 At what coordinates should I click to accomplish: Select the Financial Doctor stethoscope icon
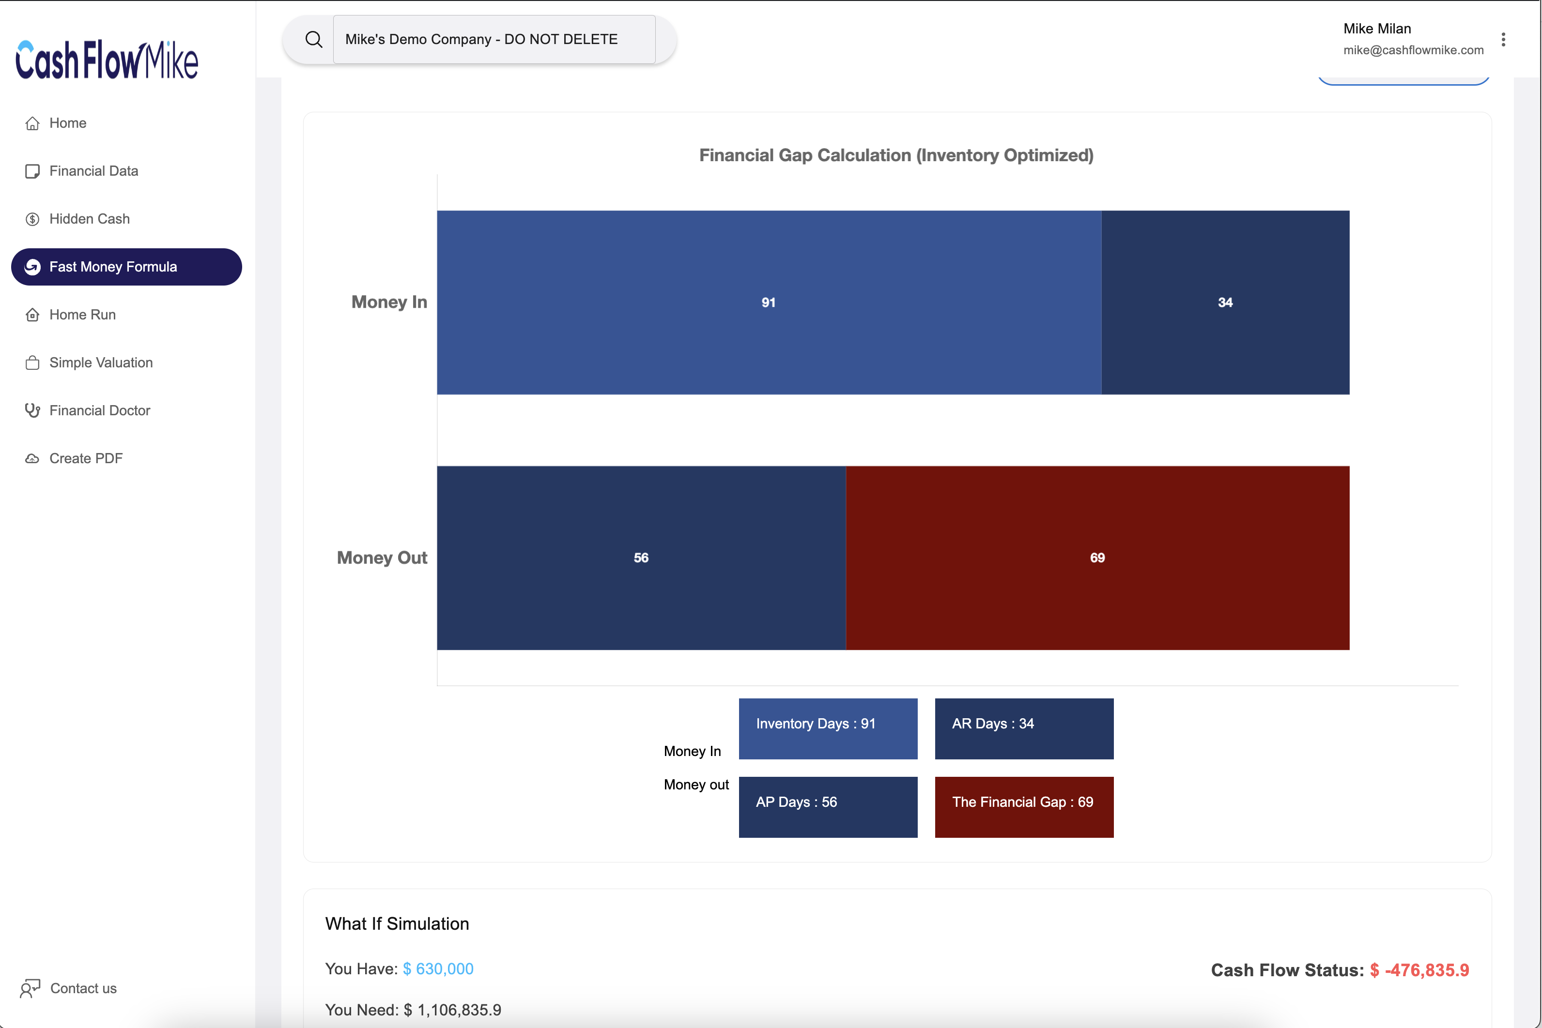[x=33, y=410]
